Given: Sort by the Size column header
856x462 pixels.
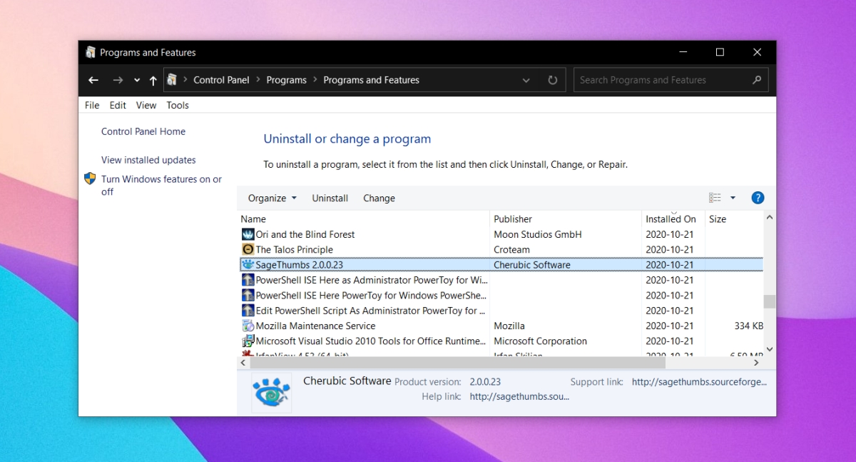Looking at the screenshot, I should [734, 219].
